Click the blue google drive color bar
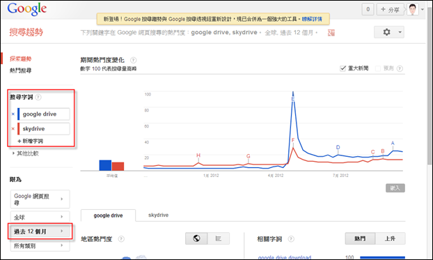The image size is (433, 260). [x=19, y=114]
